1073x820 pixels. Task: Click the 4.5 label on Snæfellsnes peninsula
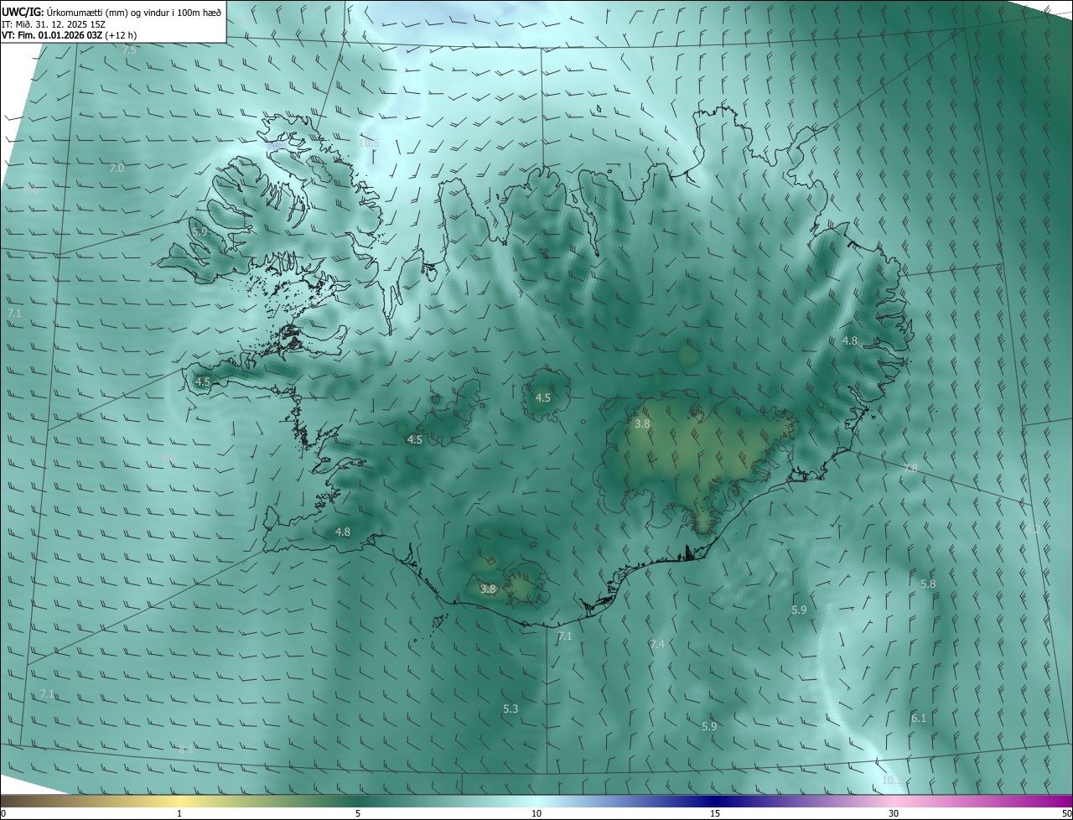[x=203, y=381]
